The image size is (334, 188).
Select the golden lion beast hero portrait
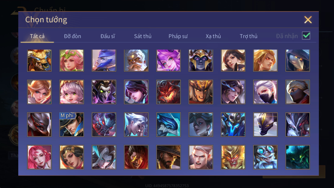(40, 61)
